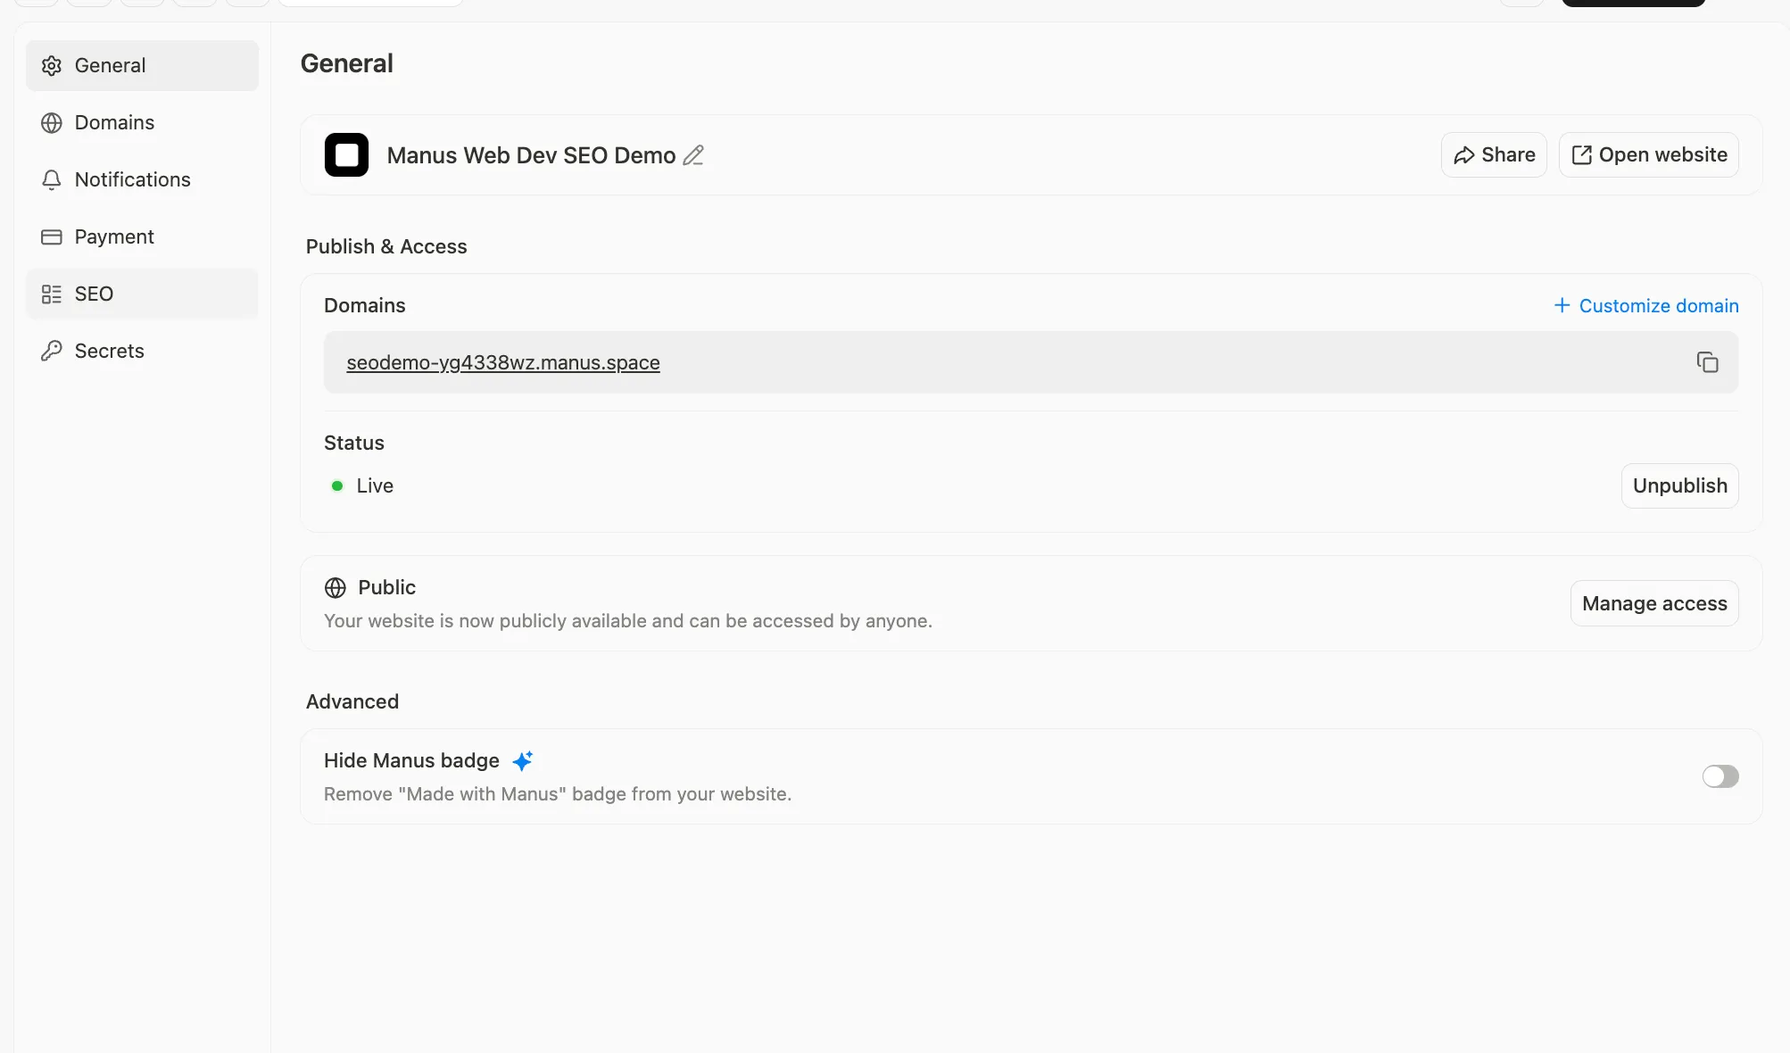Viewport: 1790px width, 1053px height.
Task: Click the Unpublish button
Action: (x=1679, y=485)
